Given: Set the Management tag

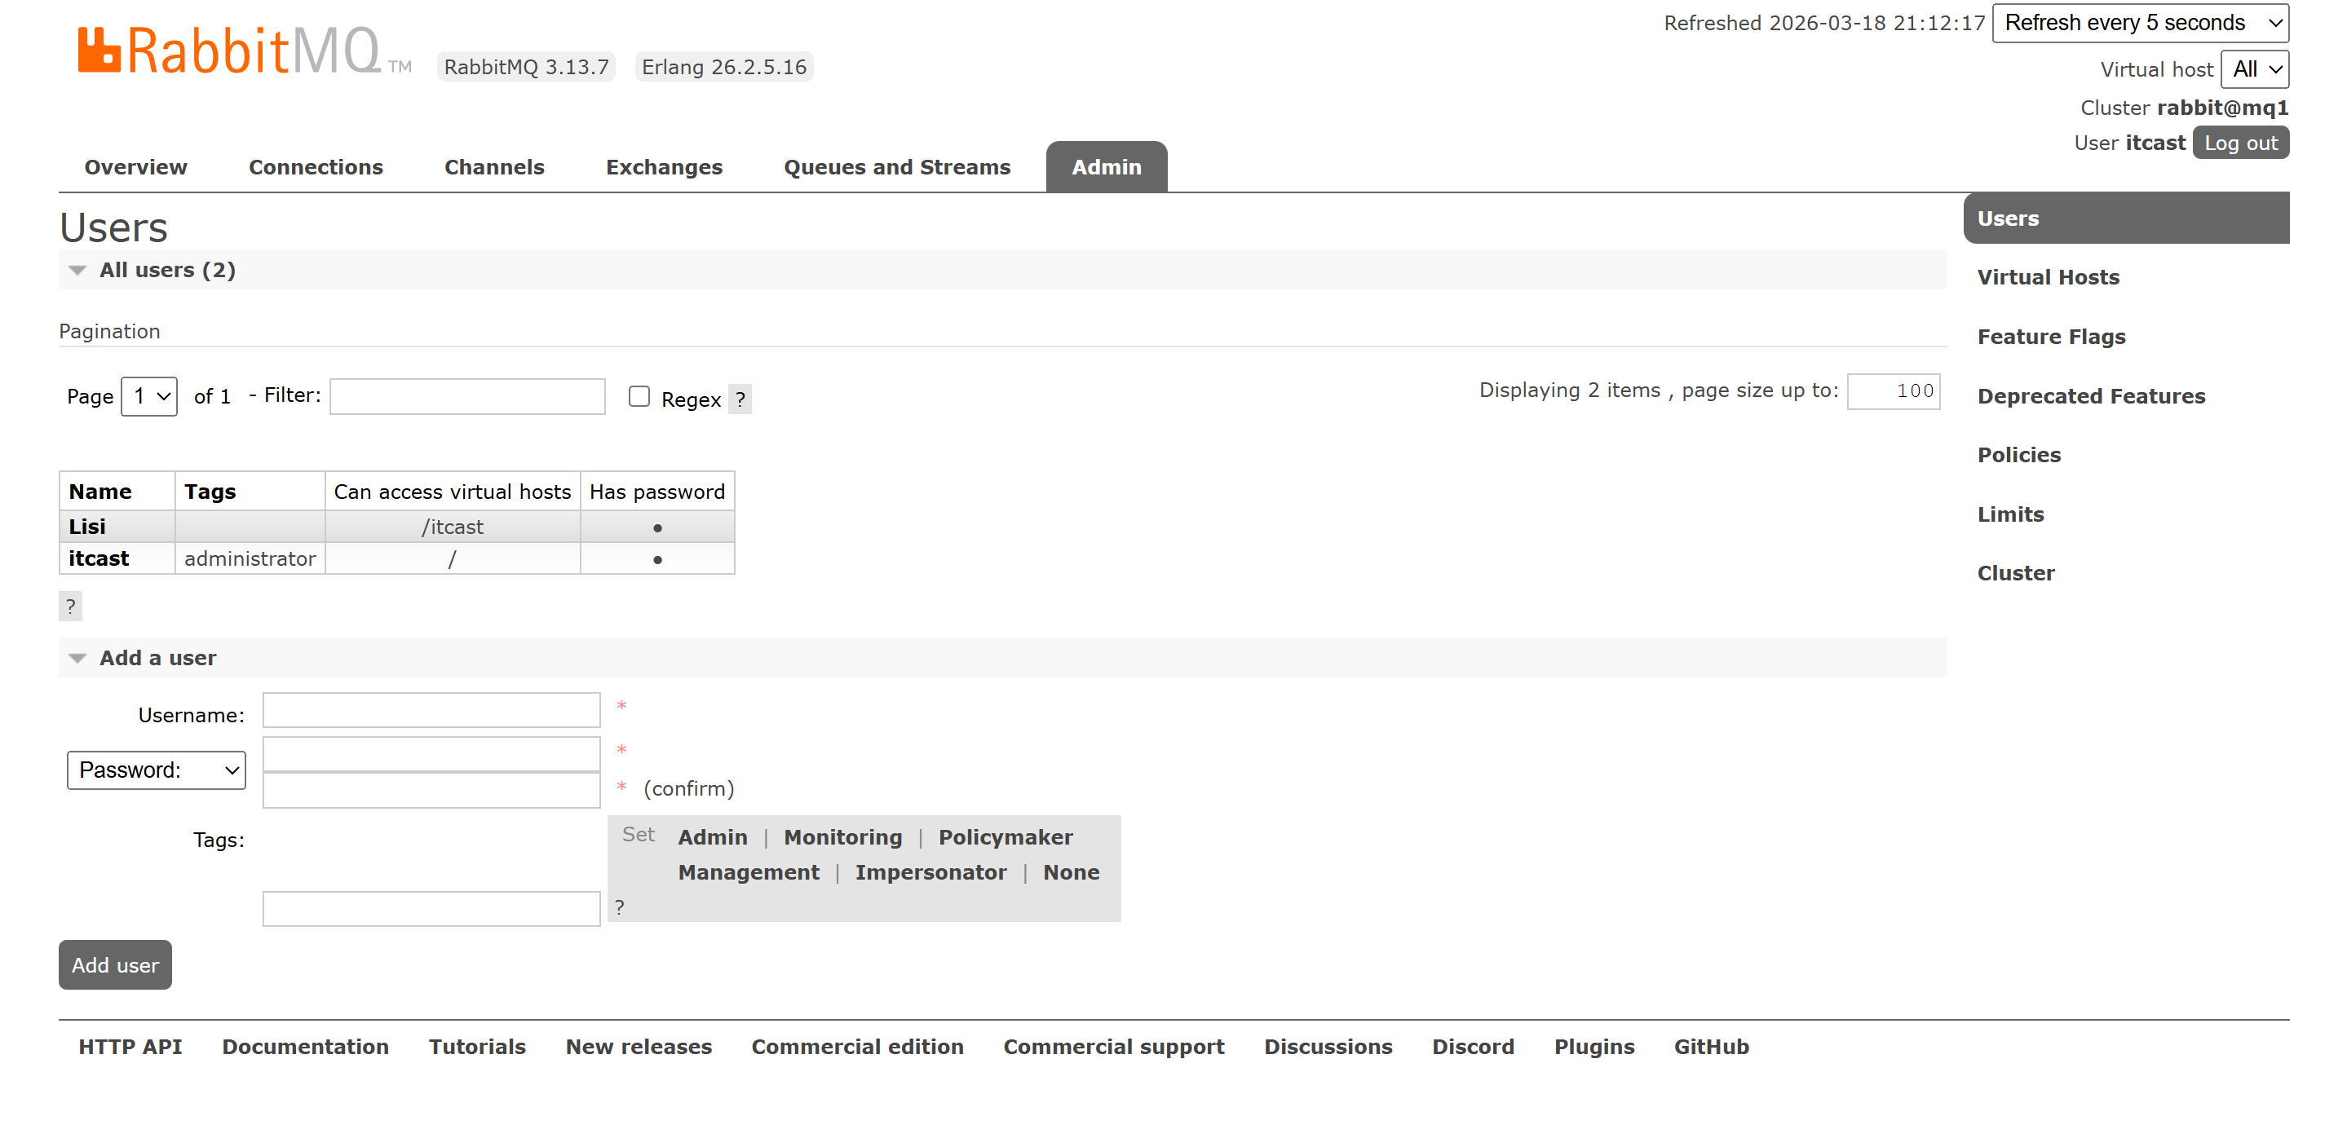Looking at the screenshot, I should tap(749, 872).
